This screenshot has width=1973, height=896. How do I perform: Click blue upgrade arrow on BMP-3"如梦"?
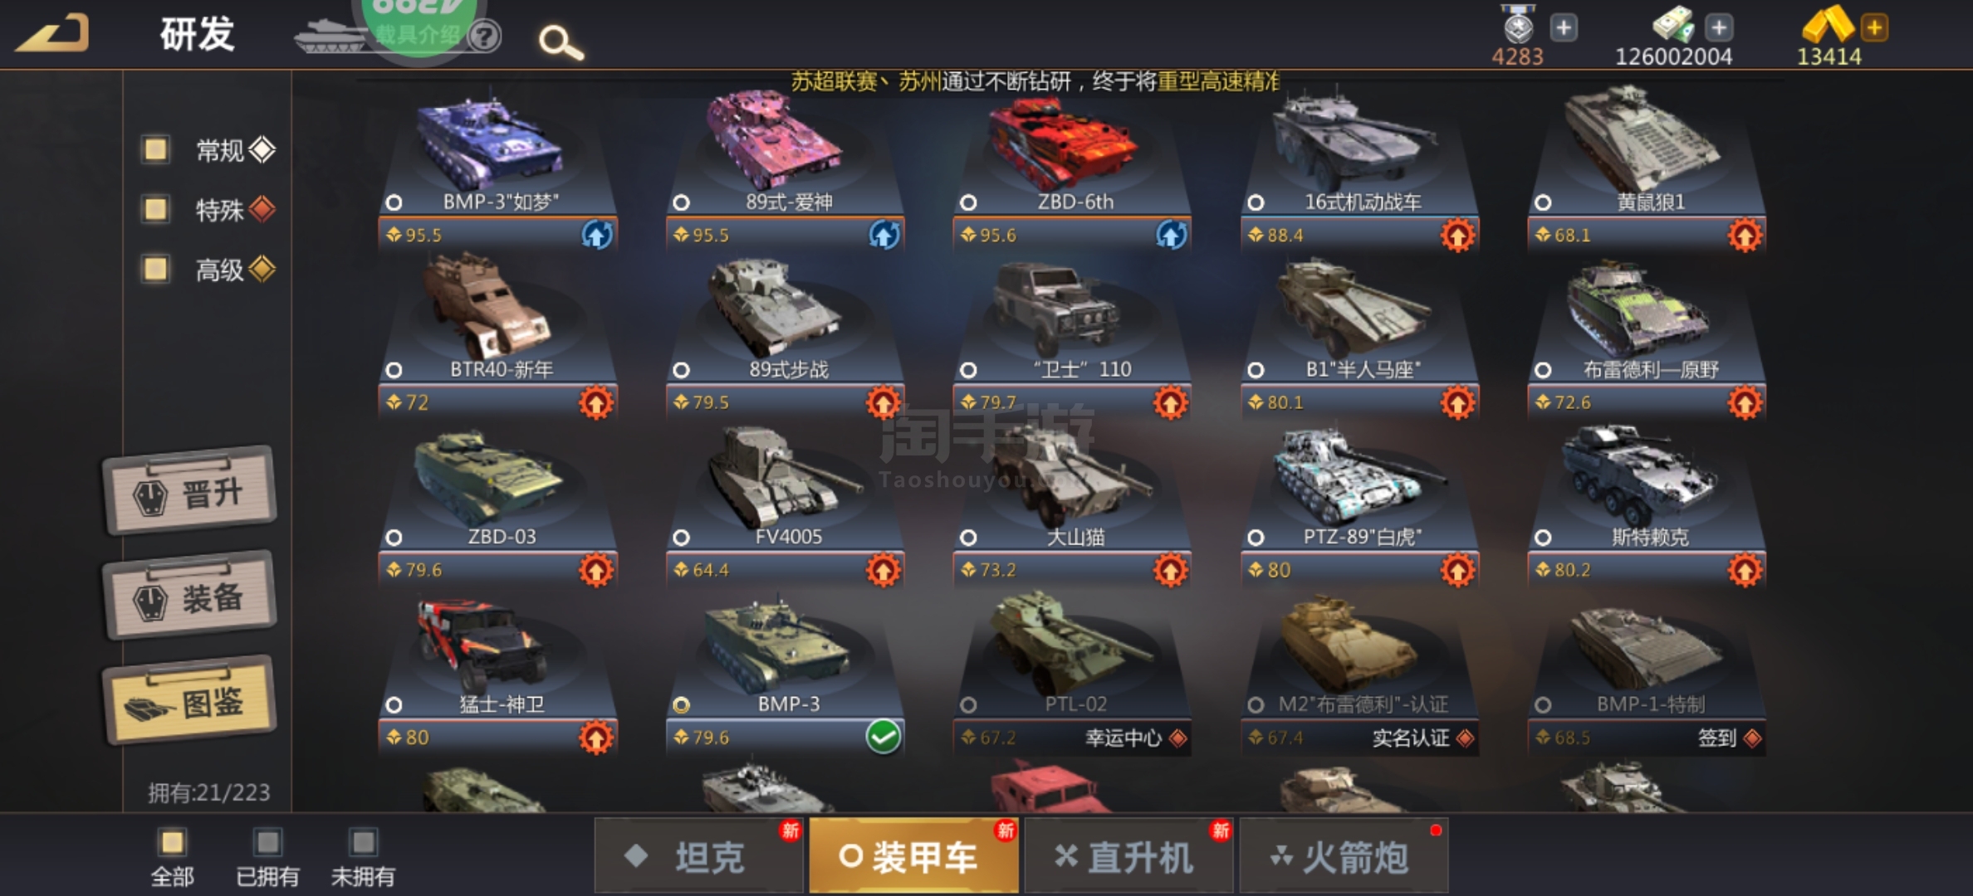[x=596, y=235]
